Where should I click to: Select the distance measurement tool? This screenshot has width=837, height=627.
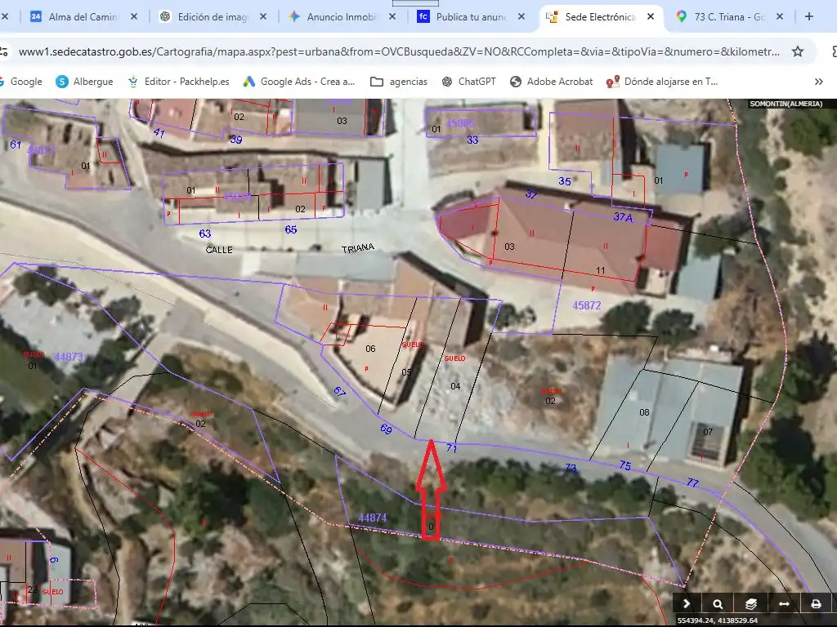784,603
